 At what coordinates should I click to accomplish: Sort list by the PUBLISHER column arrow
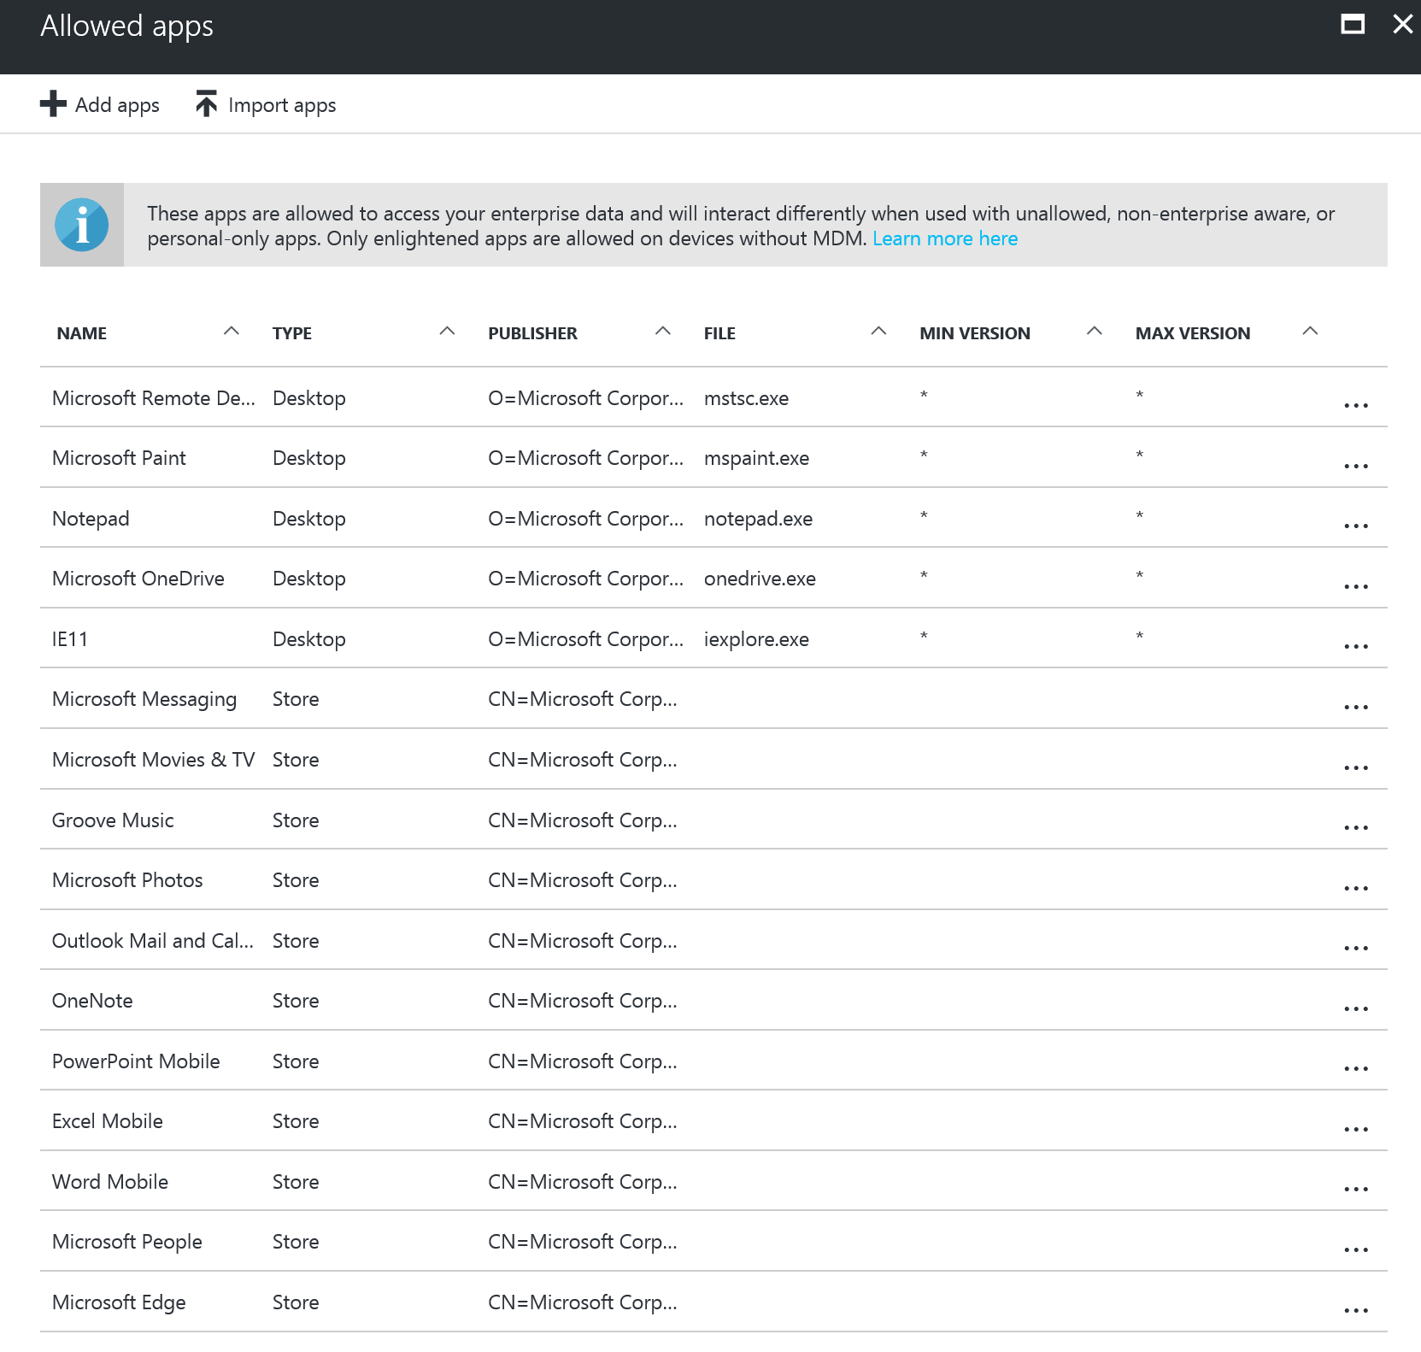pos(662,332)
